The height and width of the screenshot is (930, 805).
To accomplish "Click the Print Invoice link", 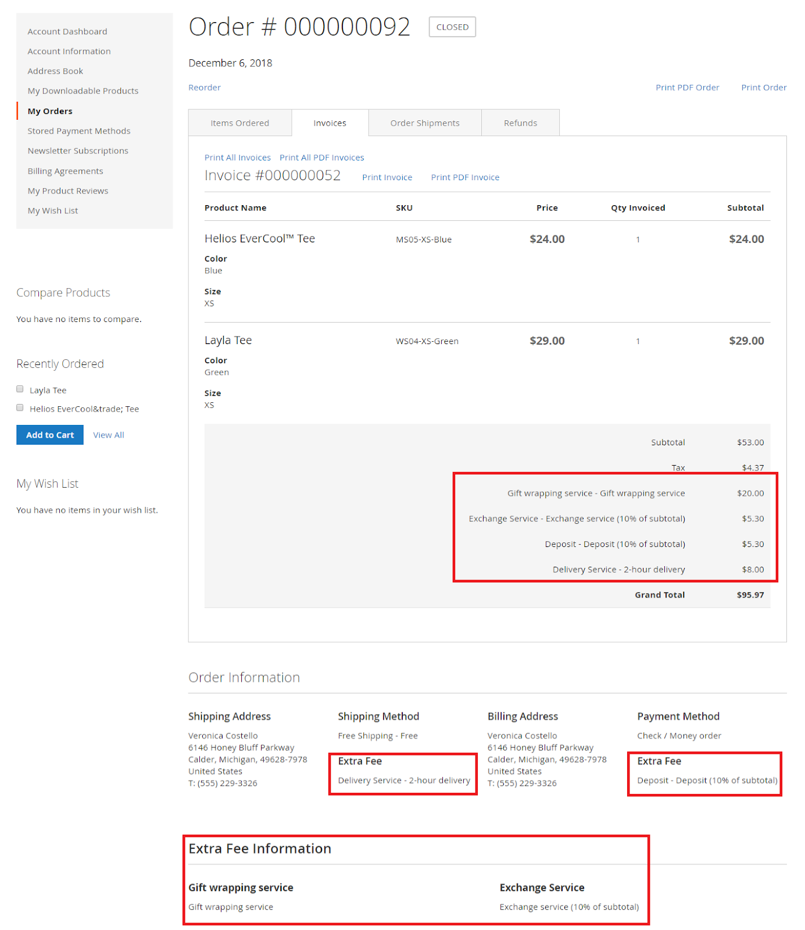I will (387, 177).
